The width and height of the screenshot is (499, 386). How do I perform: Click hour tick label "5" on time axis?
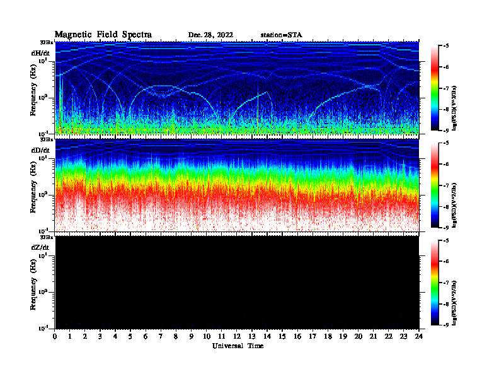[130, 336]
